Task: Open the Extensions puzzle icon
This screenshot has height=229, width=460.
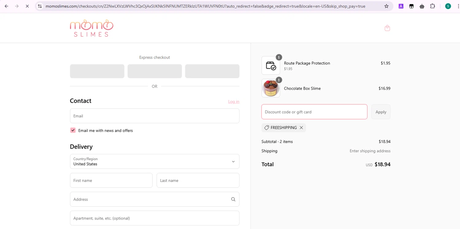Action: (433, 6)
